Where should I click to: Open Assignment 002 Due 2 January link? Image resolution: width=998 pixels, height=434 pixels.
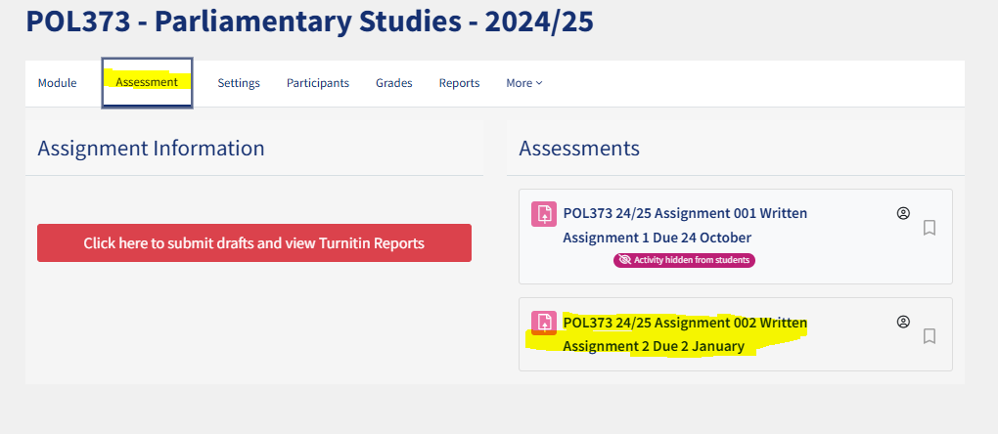685,334
